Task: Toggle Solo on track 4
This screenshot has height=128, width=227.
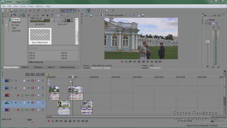Action: (x=43, y=102)
